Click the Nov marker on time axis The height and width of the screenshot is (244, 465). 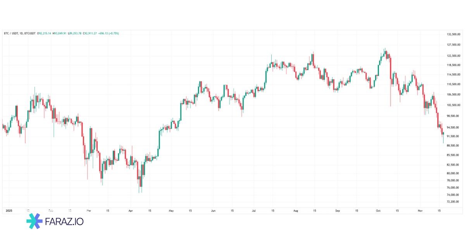(419, 211)
